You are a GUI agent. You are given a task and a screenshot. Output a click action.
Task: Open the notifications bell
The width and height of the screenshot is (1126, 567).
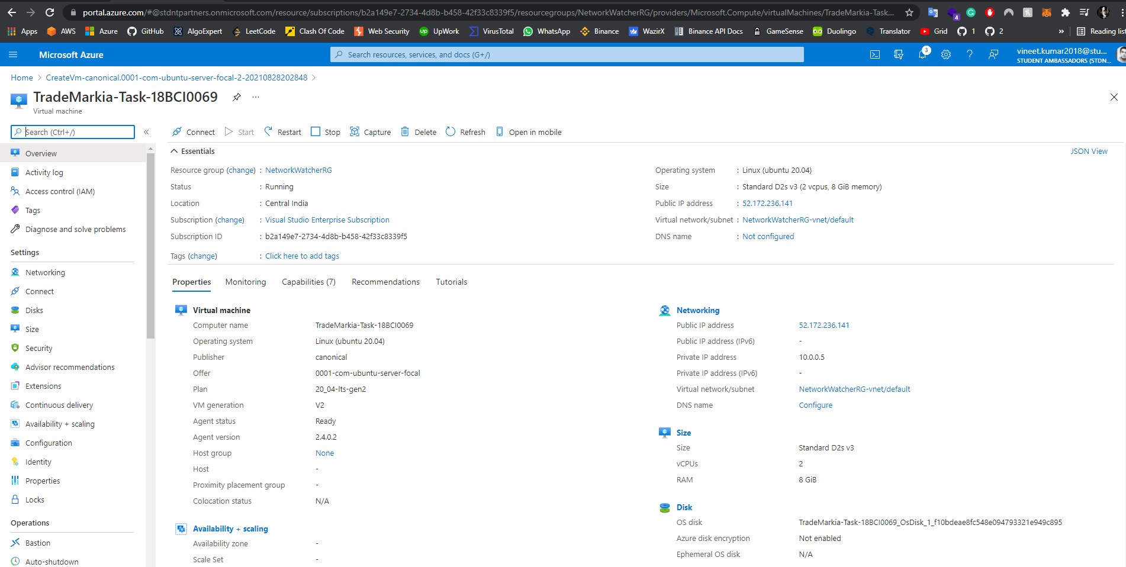point(922,54)
